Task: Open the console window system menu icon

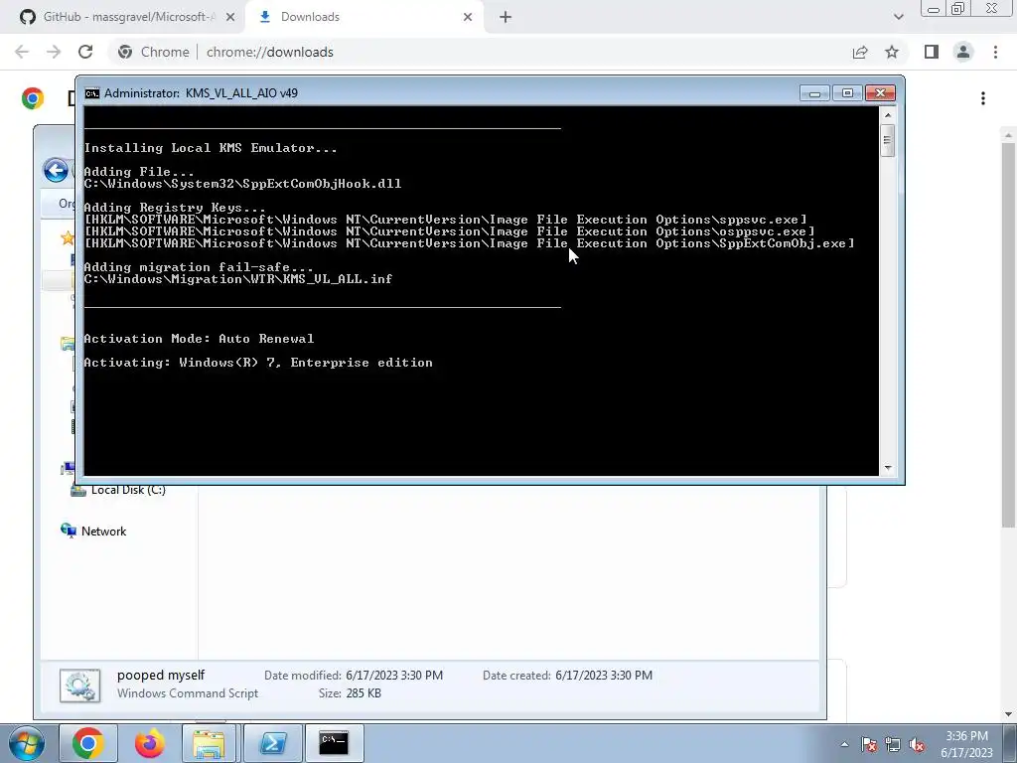Action: [x=92, y=93]
